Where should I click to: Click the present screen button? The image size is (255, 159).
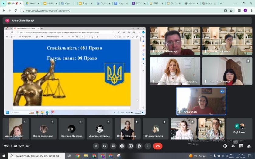pos(130,146)
